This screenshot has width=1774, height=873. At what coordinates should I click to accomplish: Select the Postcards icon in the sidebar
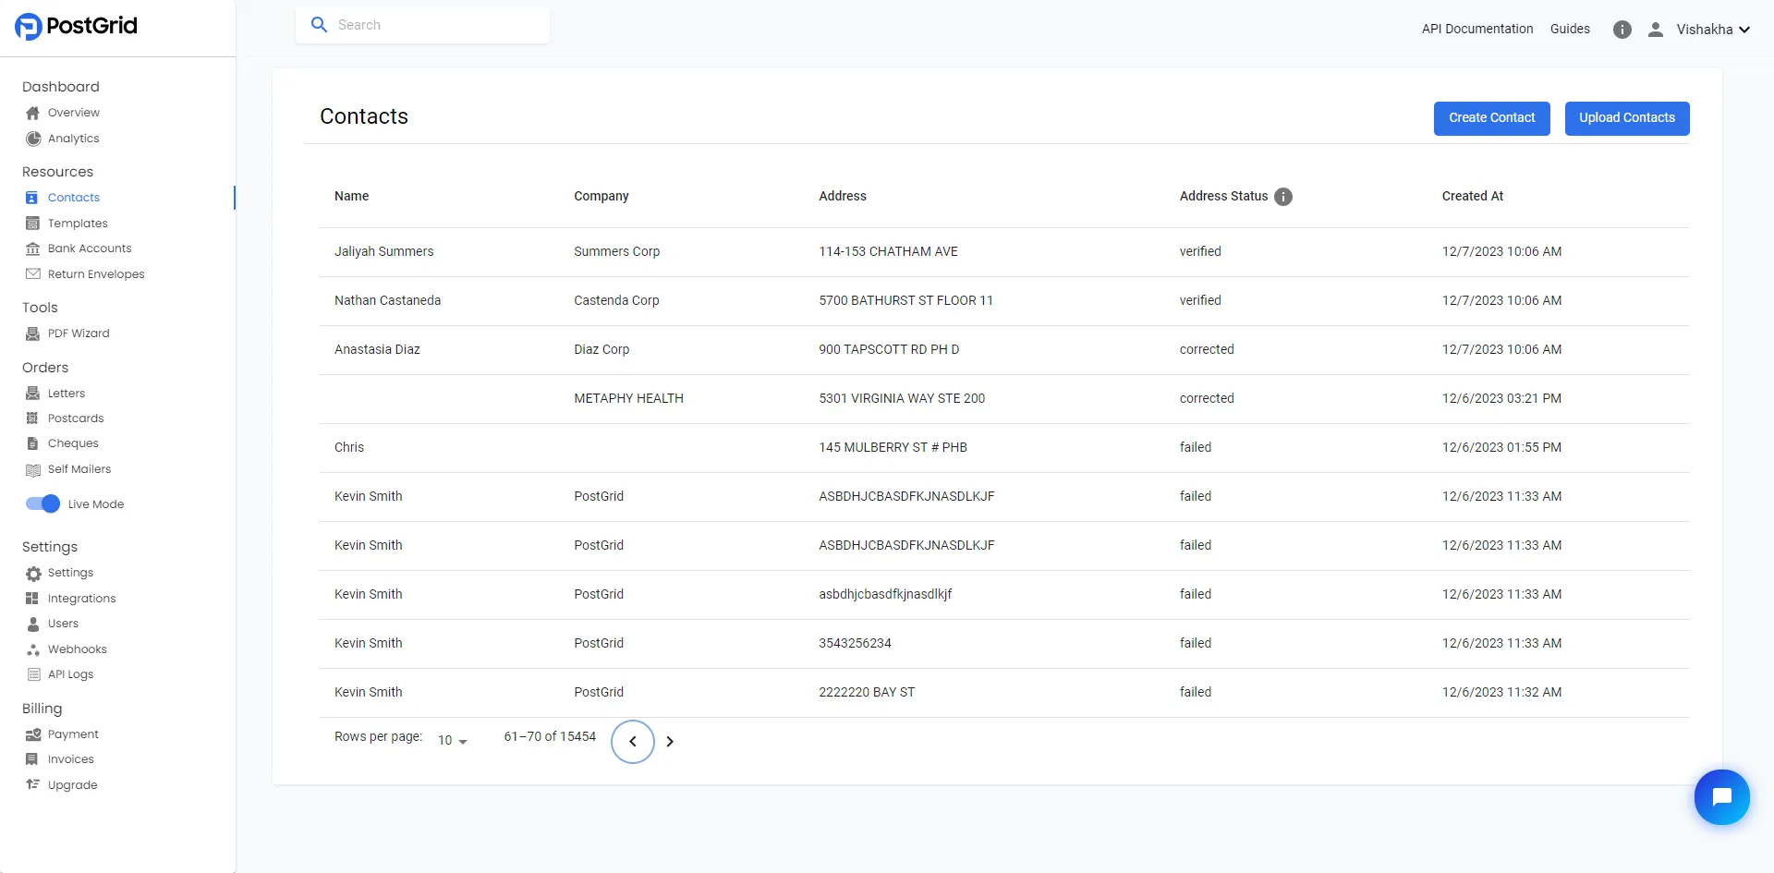point(32,418)
